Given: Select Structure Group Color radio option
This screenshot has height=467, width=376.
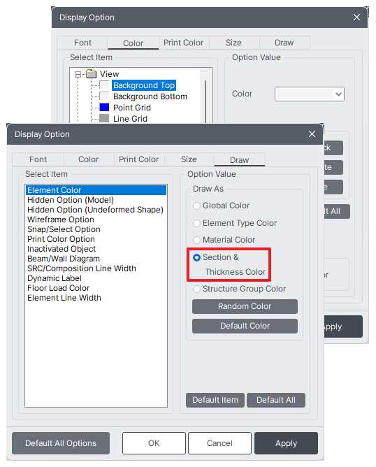Looking at the screenshot, I should [x=196, y=289].
